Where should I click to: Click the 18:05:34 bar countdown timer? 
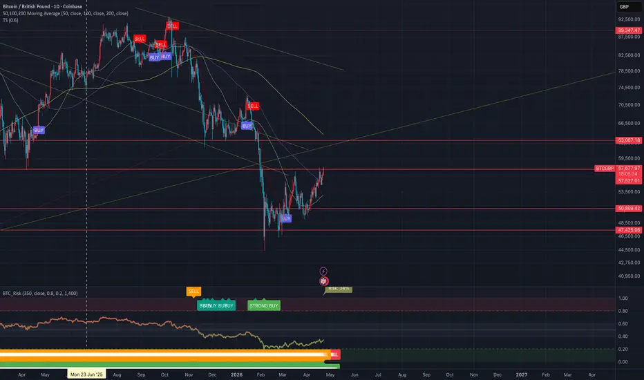[x=629, y=174]
